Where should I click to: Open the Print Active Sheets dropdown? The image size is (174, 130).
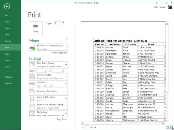pyautogui.click(x=48, y=65)
